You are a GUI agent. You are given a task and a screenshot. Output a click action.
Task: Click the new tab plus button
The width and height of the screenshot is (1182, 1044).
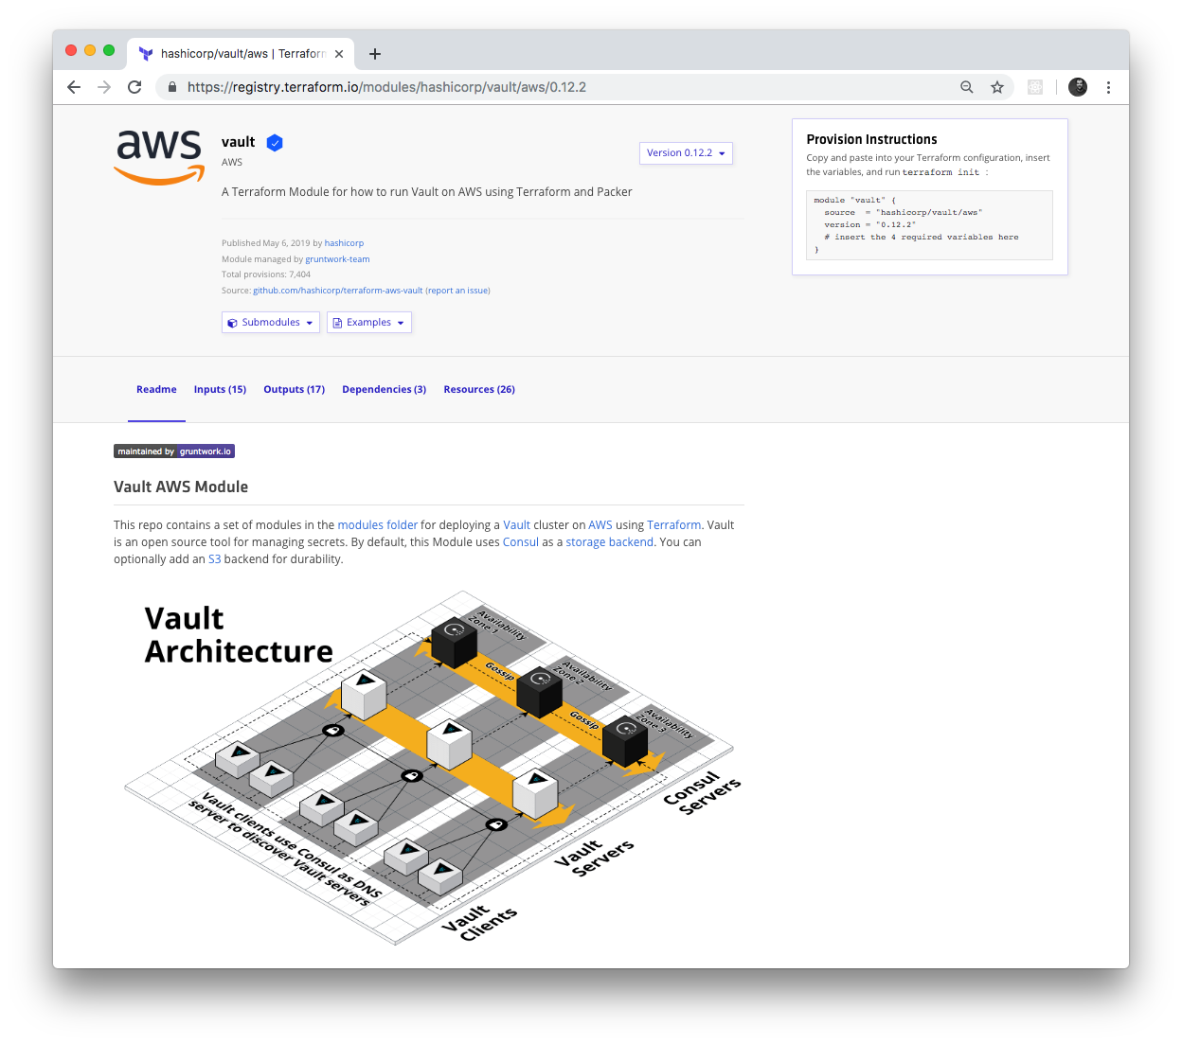pyautogui.click(x=374, y=53)
